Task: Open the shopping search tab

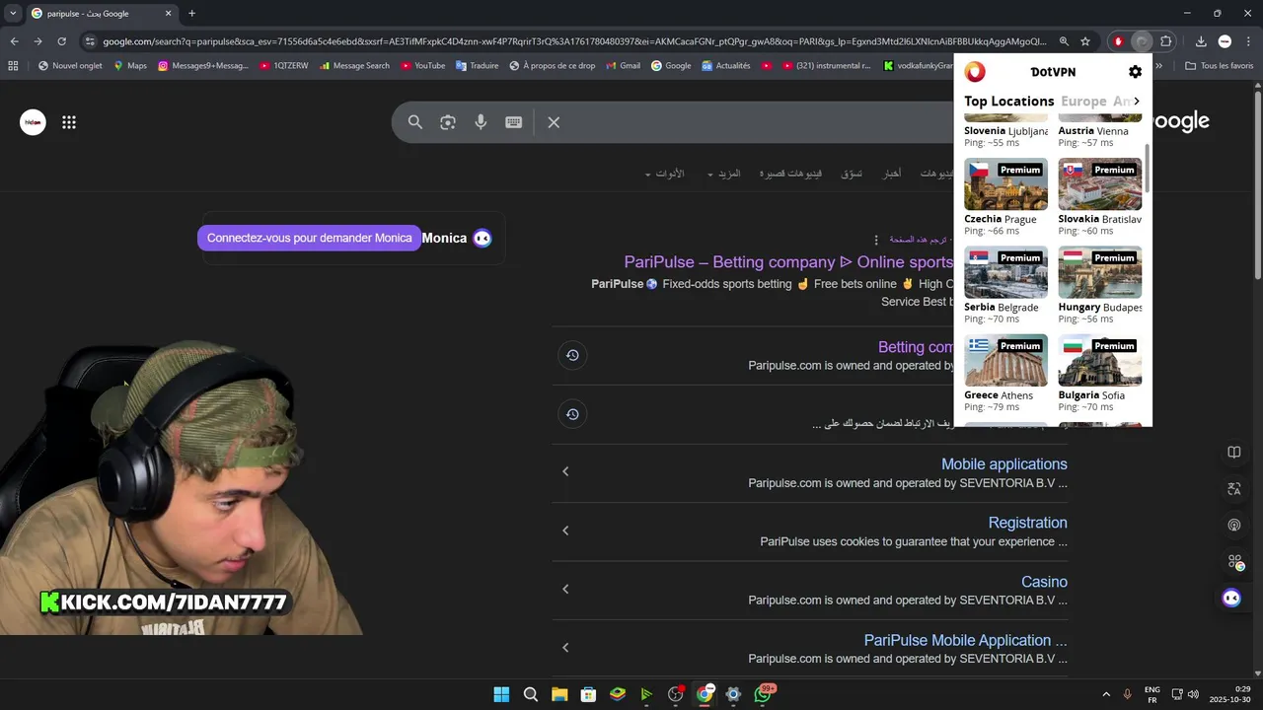Action: point(852,174)
